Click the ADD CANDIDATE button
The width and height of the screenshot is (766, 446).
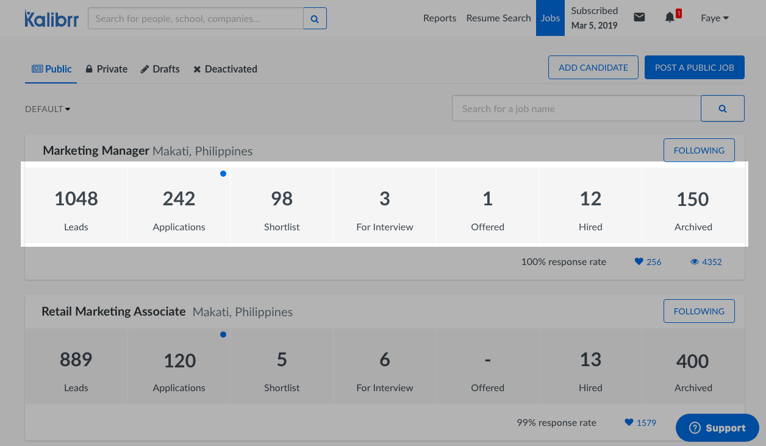[x=593, y=68]
